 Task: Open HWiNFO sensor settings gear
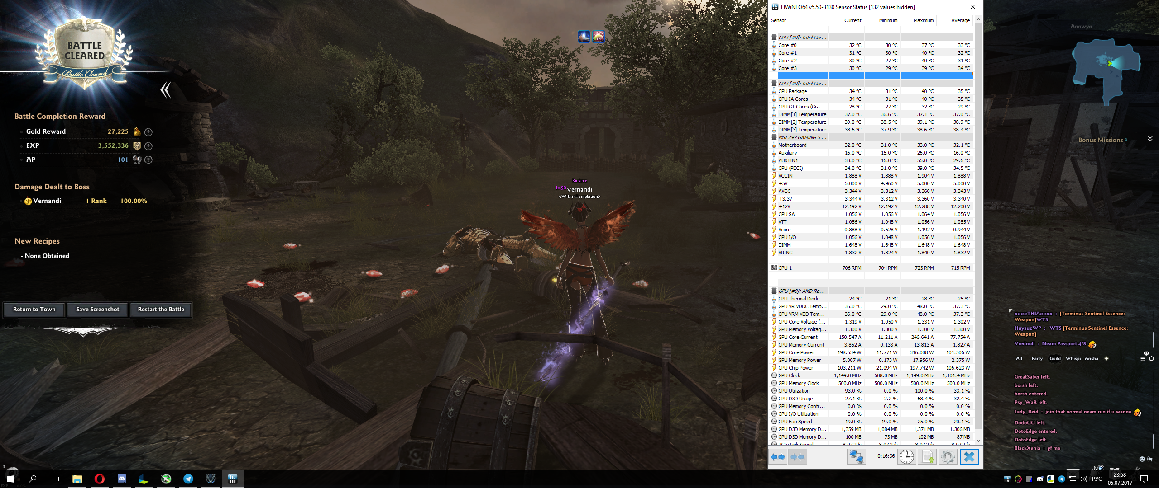click(948, 457)
